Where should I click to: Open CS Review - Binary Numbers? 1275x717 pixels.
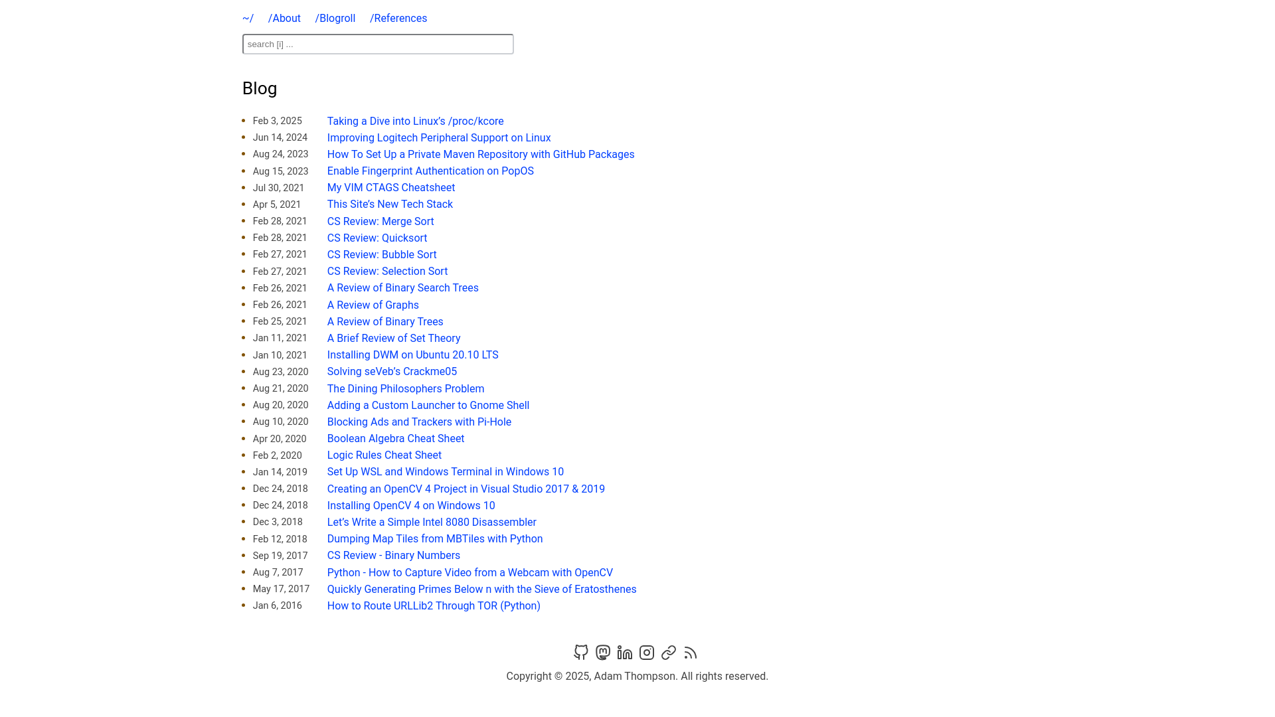[394, 556]
